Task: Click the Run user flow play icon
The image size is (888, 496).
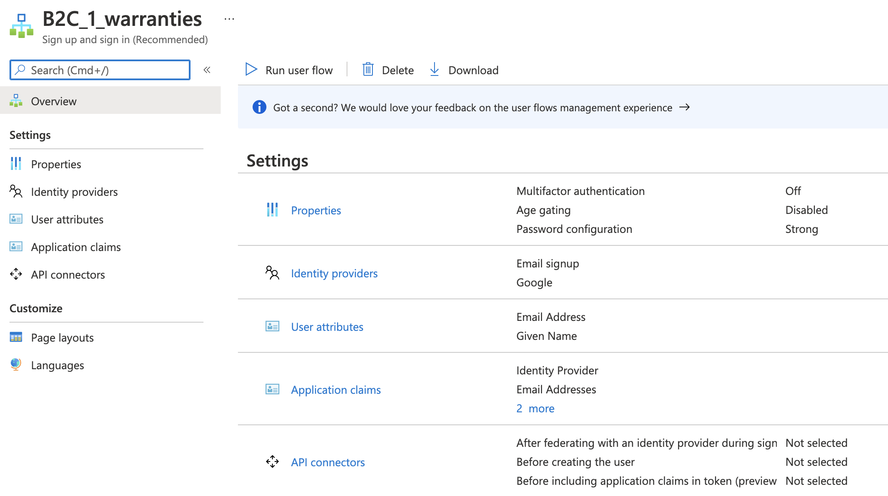Action: (x=251, y=69)
